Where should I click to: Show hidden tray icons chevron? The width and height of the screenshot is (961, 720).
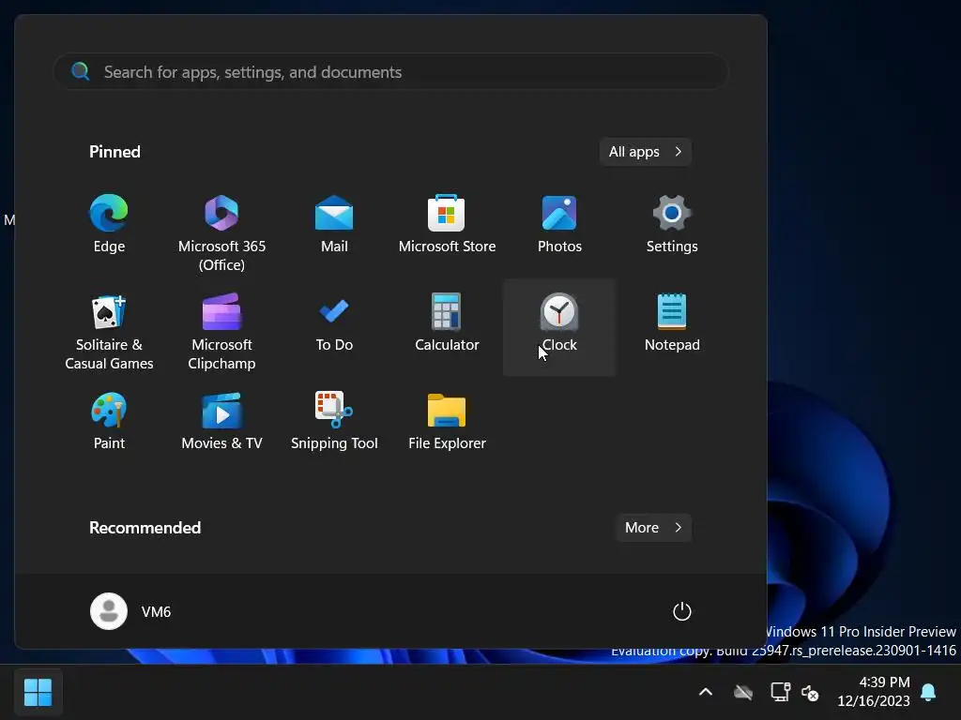point(706,693)
